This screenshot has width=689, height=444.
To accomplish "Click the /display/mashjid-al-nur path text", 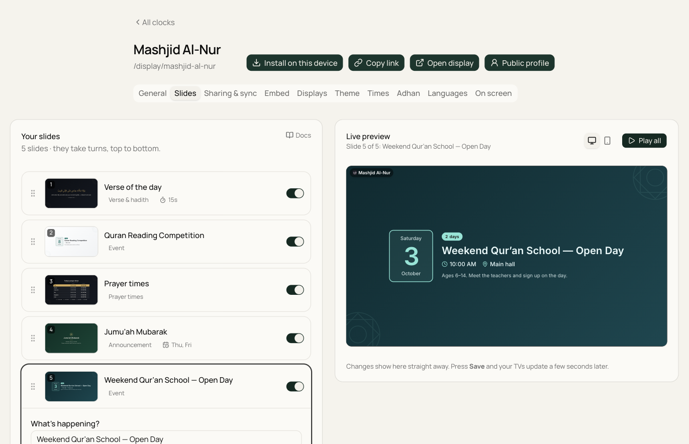I will pos(174,66).
